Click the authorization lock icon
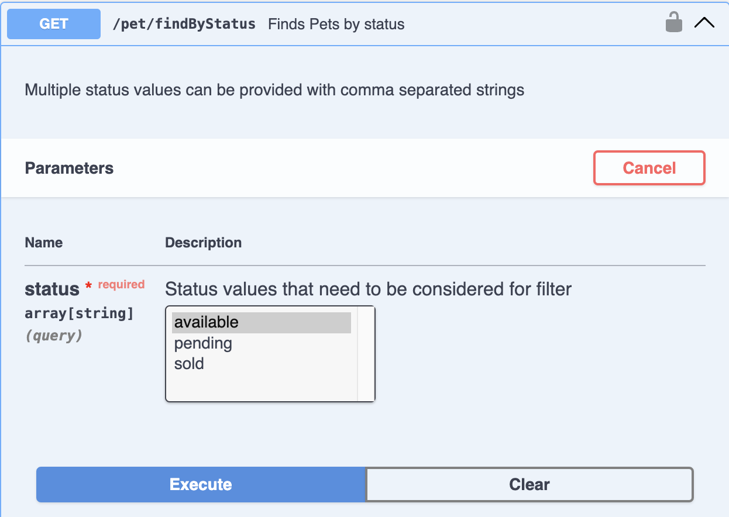 [x=674, y=23]
